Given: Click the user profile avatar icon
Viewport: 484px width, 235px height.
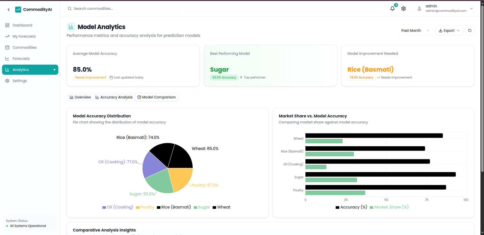Looking at the screenshot, I should point(419,9).
